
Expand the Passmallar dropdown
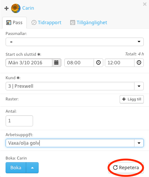click(75, 42)
